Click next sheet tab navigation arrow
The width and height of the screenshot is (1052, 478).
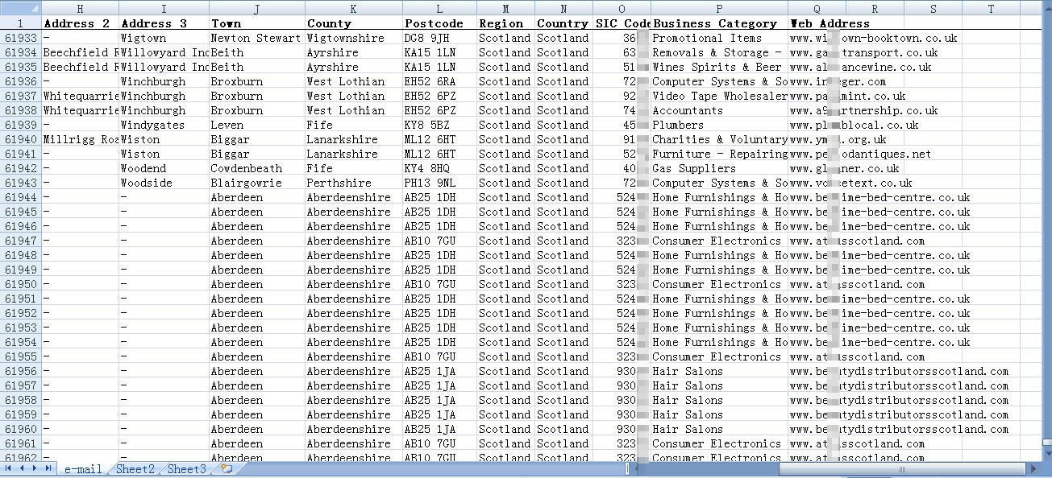(35, 468)
